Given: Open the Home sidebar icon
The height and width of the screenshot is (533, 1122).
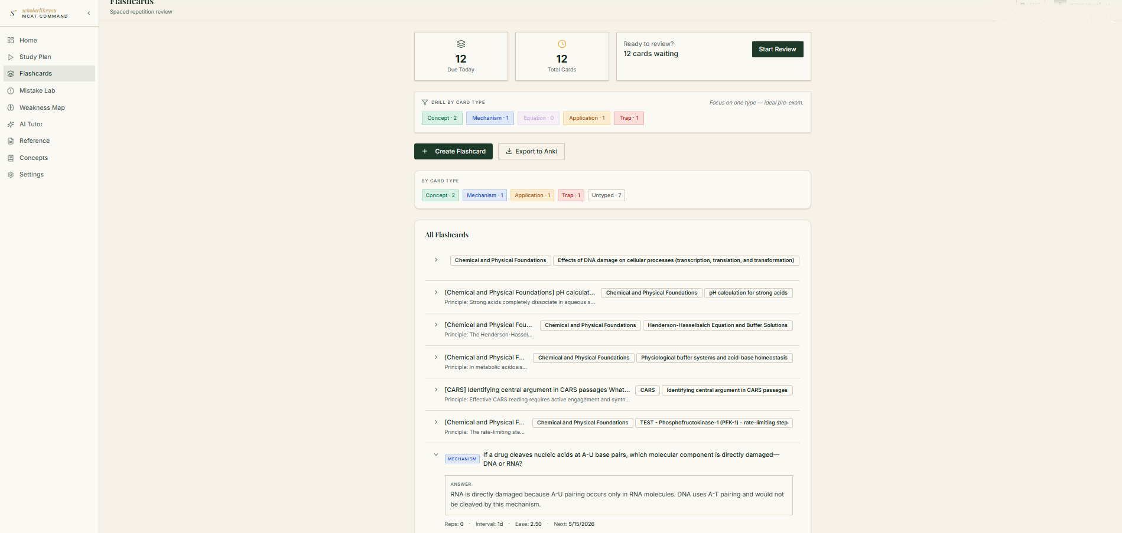Looking at the screenshot, I should coord(11,40).
